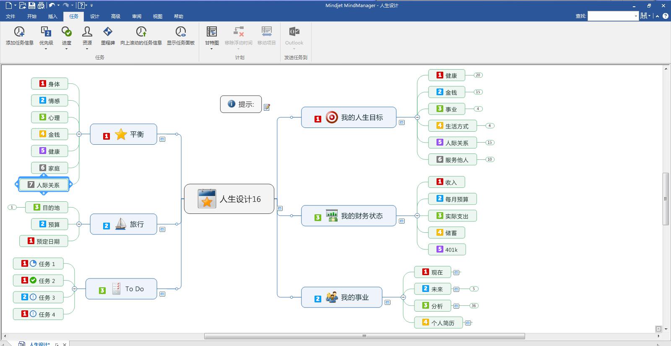Click the Undo arrow in quick access toolbar
671x346 pixels.
click(52, 5)
